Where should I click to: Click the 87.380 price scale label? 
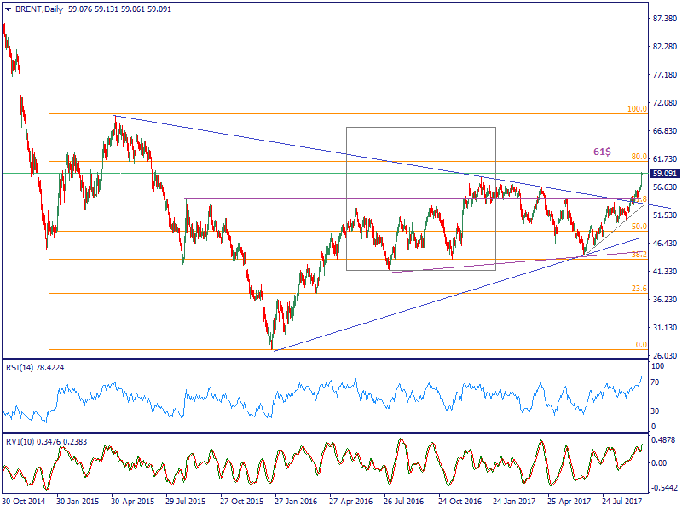coord(664,19)
